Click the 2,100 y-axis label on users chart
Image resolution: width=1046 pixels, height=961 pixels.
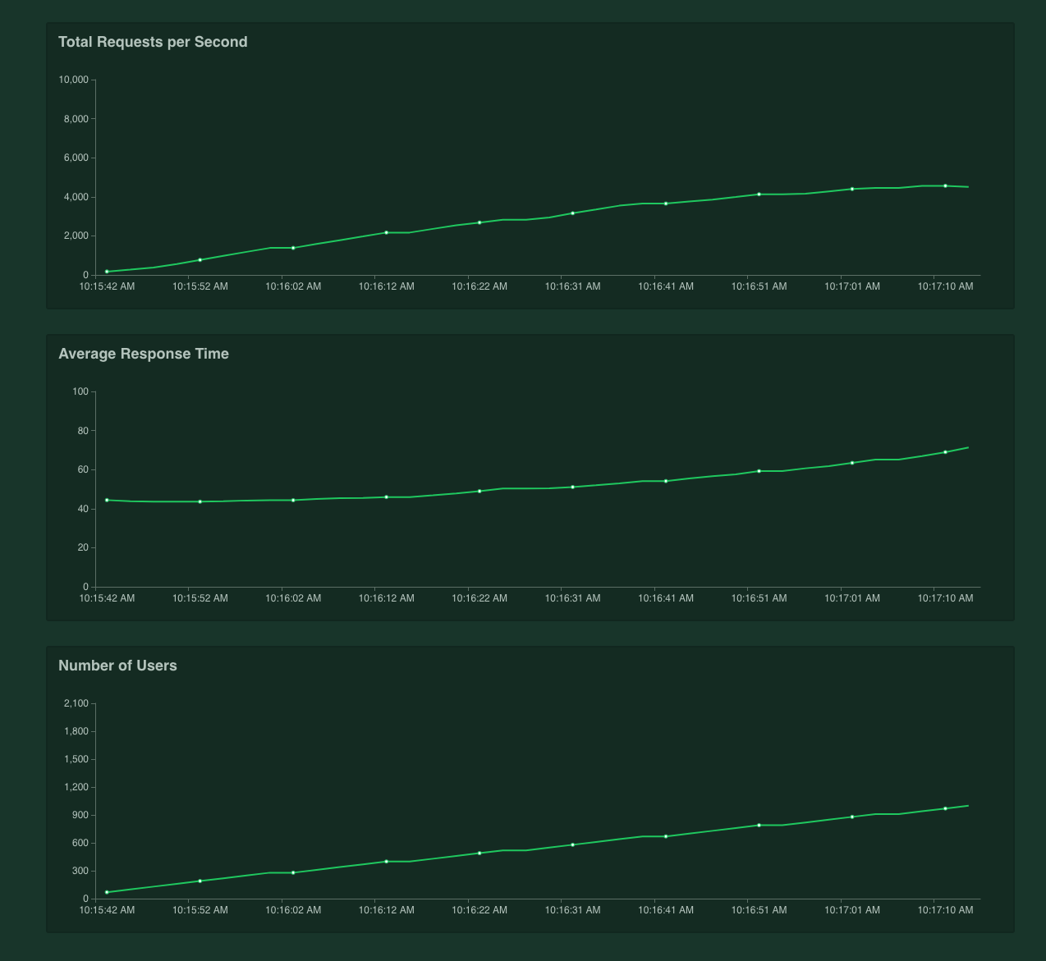pos(76,703)
